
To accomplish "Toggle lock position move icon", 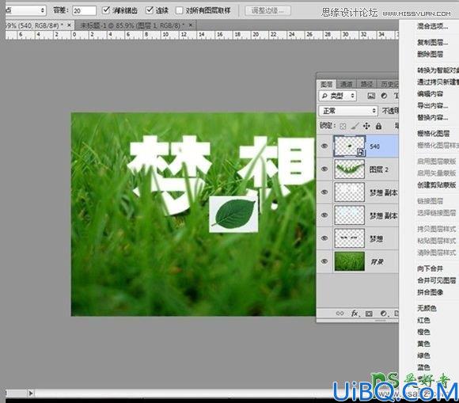I will 366,126.
